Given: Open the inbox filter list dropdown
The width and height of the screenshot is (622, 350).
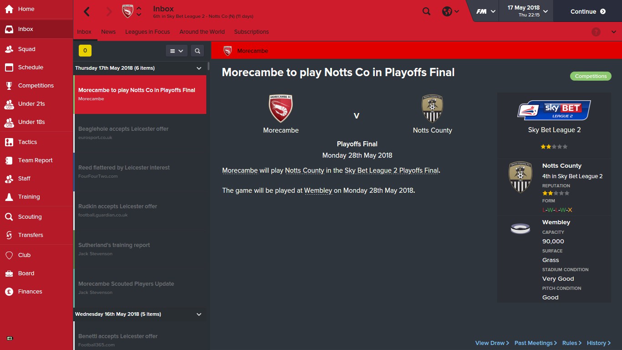Looking at the screenshot, I should click(176, 51).
